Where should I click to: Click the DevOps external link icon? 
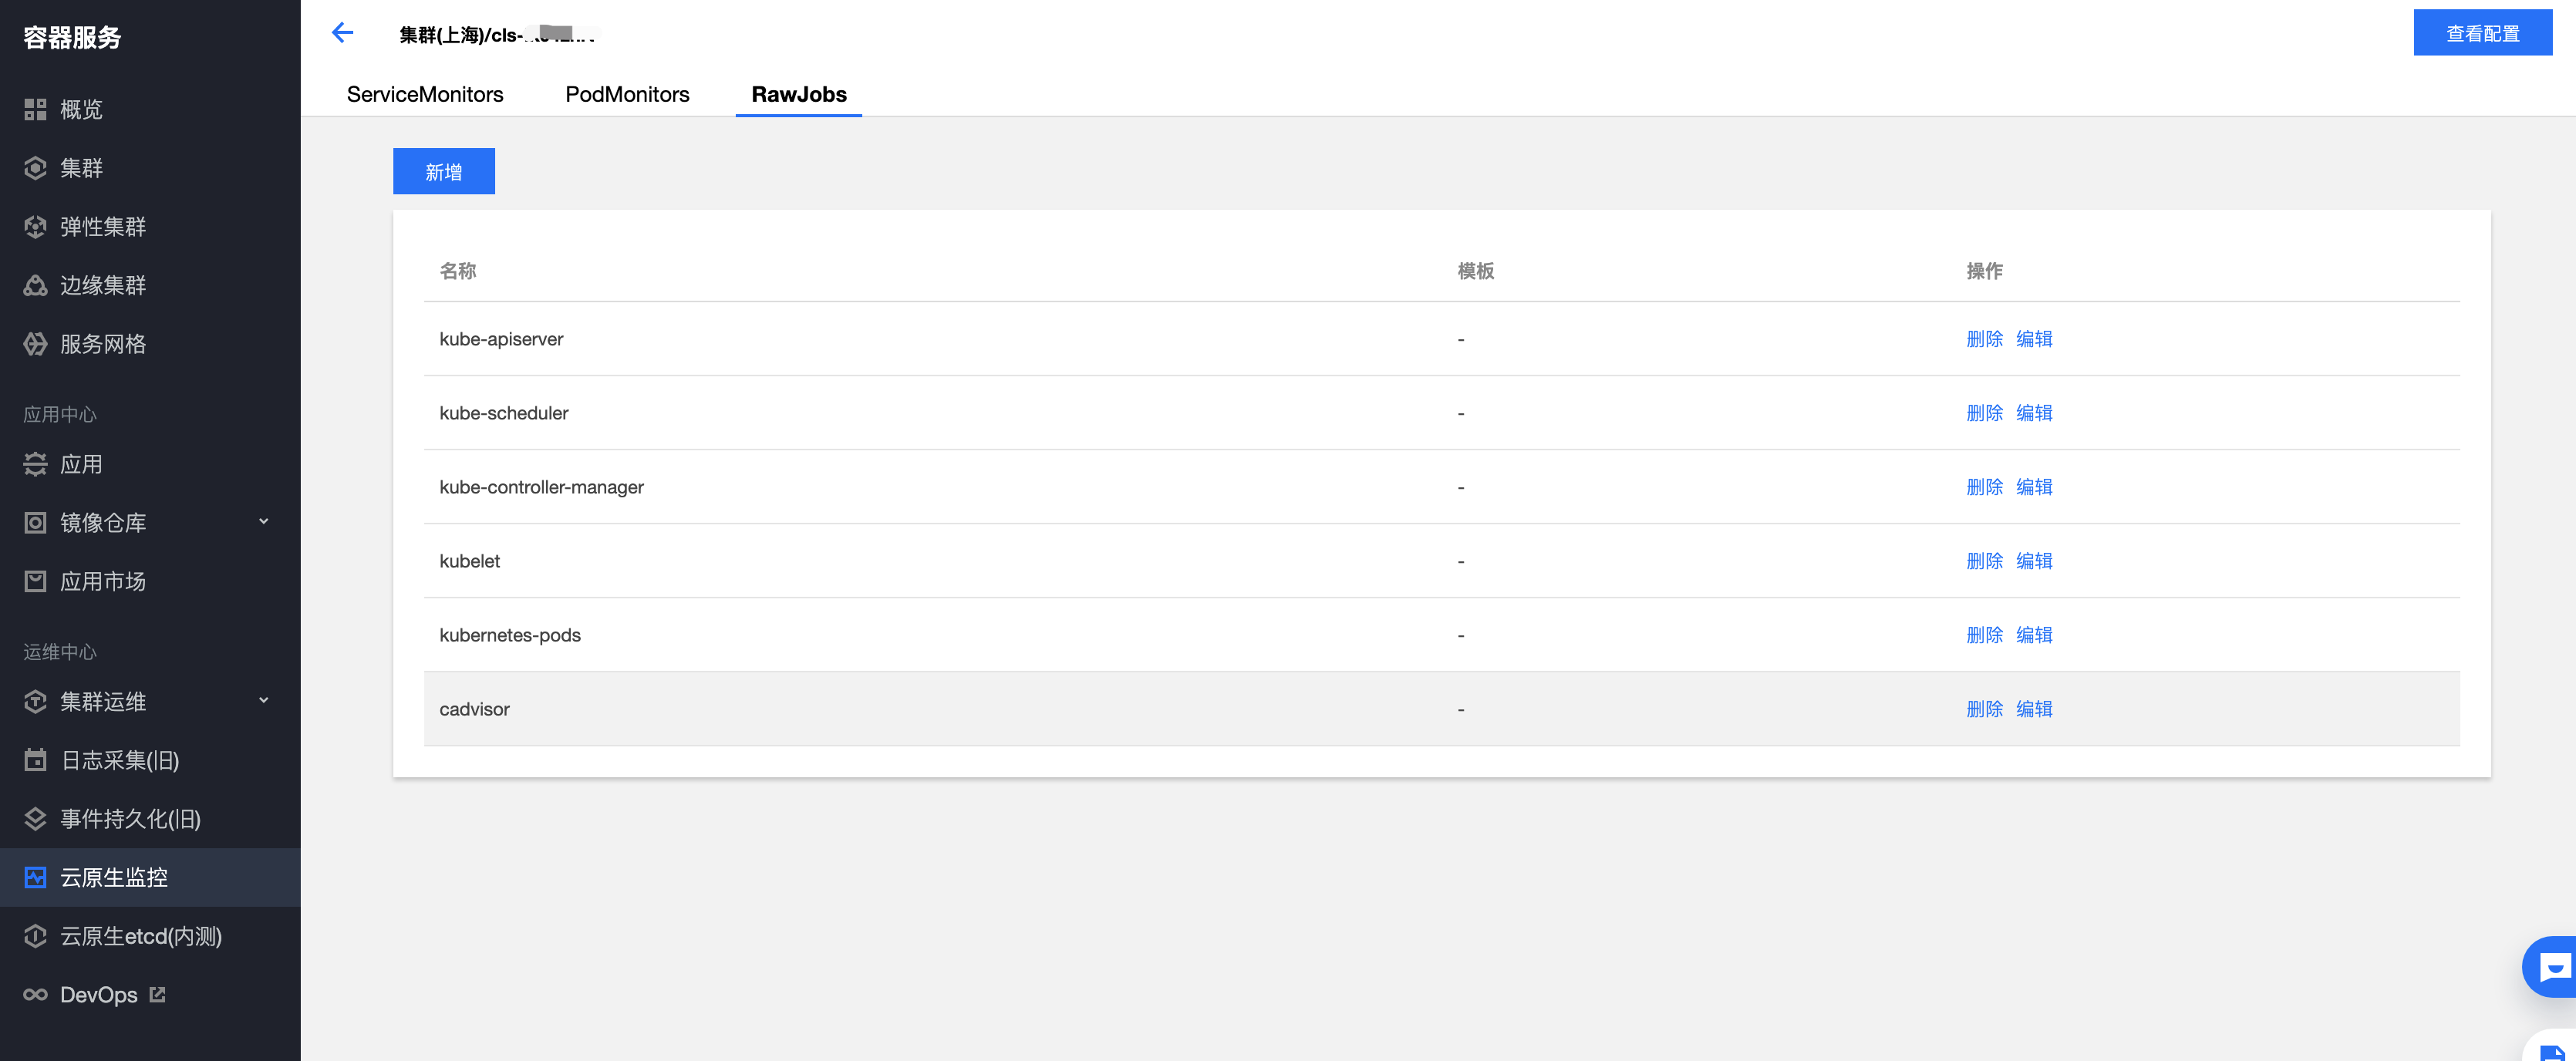[157, 995]
